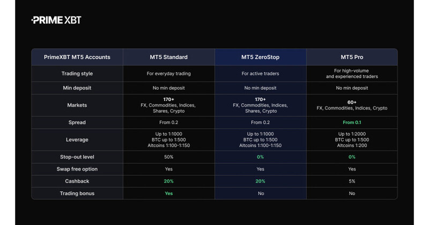This screenshot has height=225, width=429.
Task: Select the MT5 Pro column header
Action: (352, 57)
